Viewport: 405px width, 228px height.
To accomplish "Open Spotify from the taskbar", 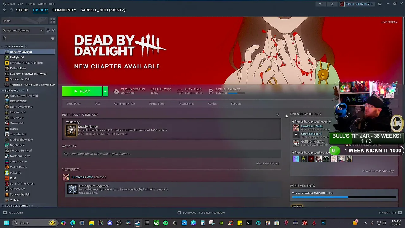I will click(165, 223).
